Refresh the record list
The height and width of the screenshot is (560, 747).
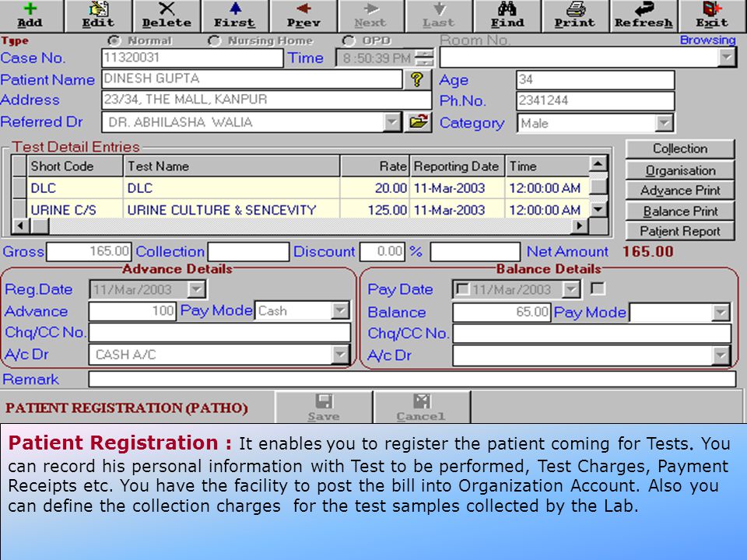[x=644, y=16]
